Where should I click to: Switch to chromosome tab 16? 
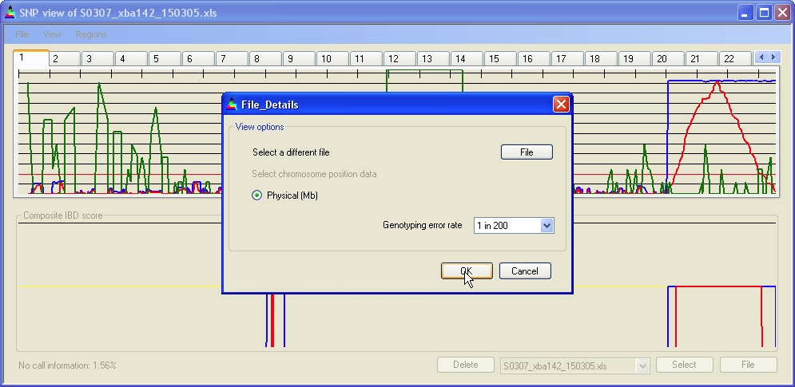(534, 59)
